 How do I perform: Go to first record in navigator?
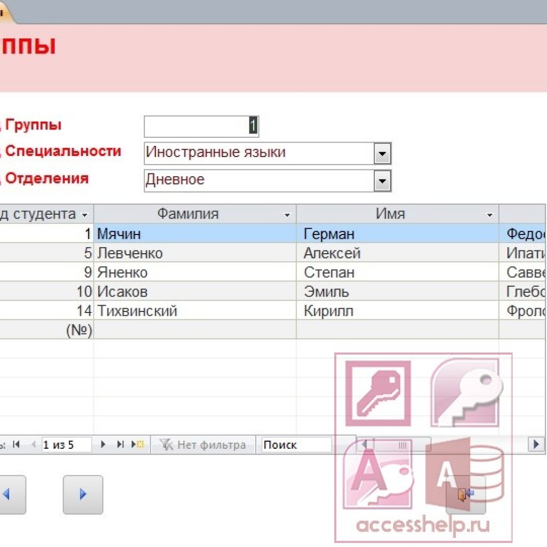click(16, 444)
